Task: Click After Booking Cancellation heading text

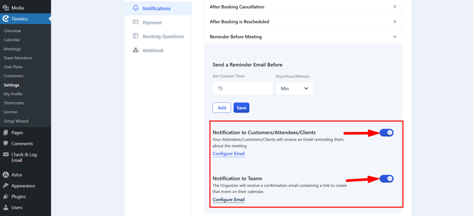Action: [237, 6]
